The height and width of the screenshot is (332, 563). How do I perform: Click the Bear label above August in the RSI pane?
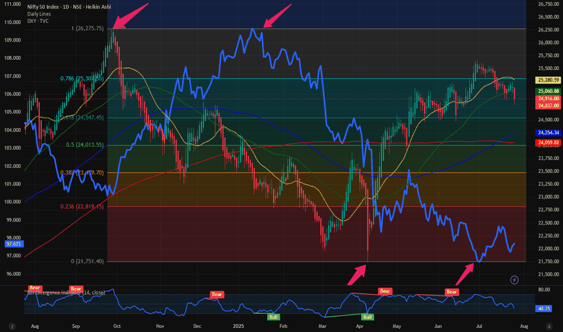pyautogui.click(x=35, y=288)
